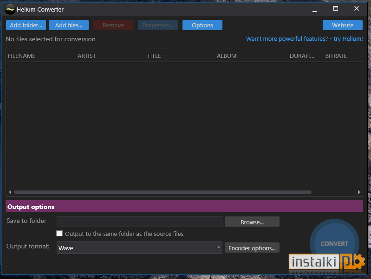Click the Add folder... button
371x279 pixels.
tap(26, 25)
